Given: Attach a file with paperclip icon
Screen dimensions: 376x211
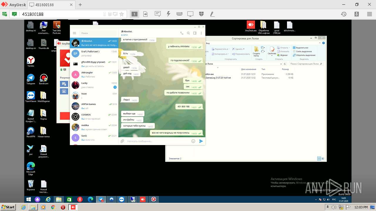Looking at the screenshot, I should click(122, 141).
